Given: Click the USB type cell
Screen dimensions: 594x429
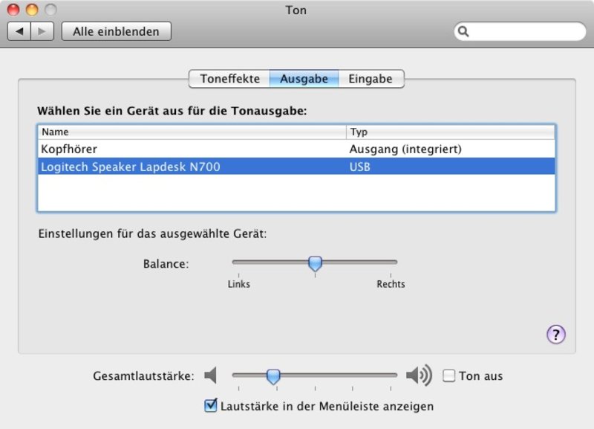Looking at the screenshot, I should click(x=360, y=167).
